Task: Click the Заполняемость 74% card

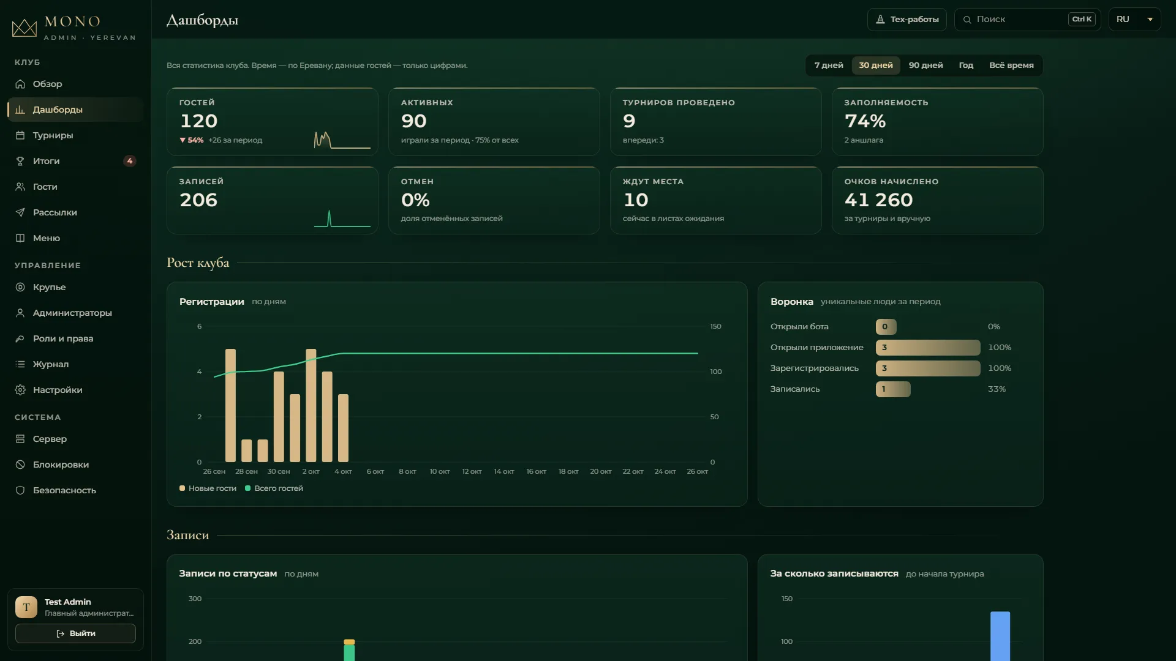Action: point(937,122)
